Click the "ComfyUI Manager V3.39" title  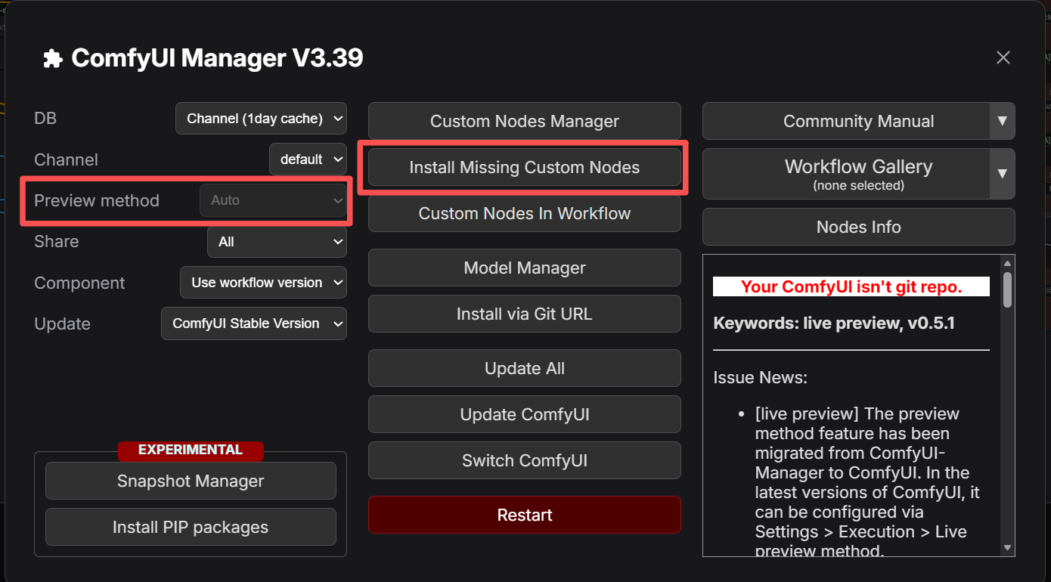tap(217, 57)
